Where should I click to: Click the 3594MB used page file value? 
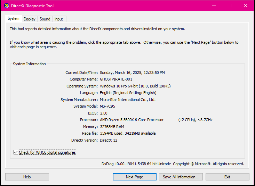(x=111, y=133)
